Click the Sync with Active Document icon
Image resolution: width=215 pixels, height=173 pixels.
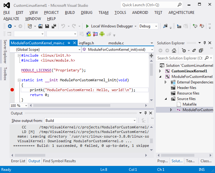click(194, 50)
